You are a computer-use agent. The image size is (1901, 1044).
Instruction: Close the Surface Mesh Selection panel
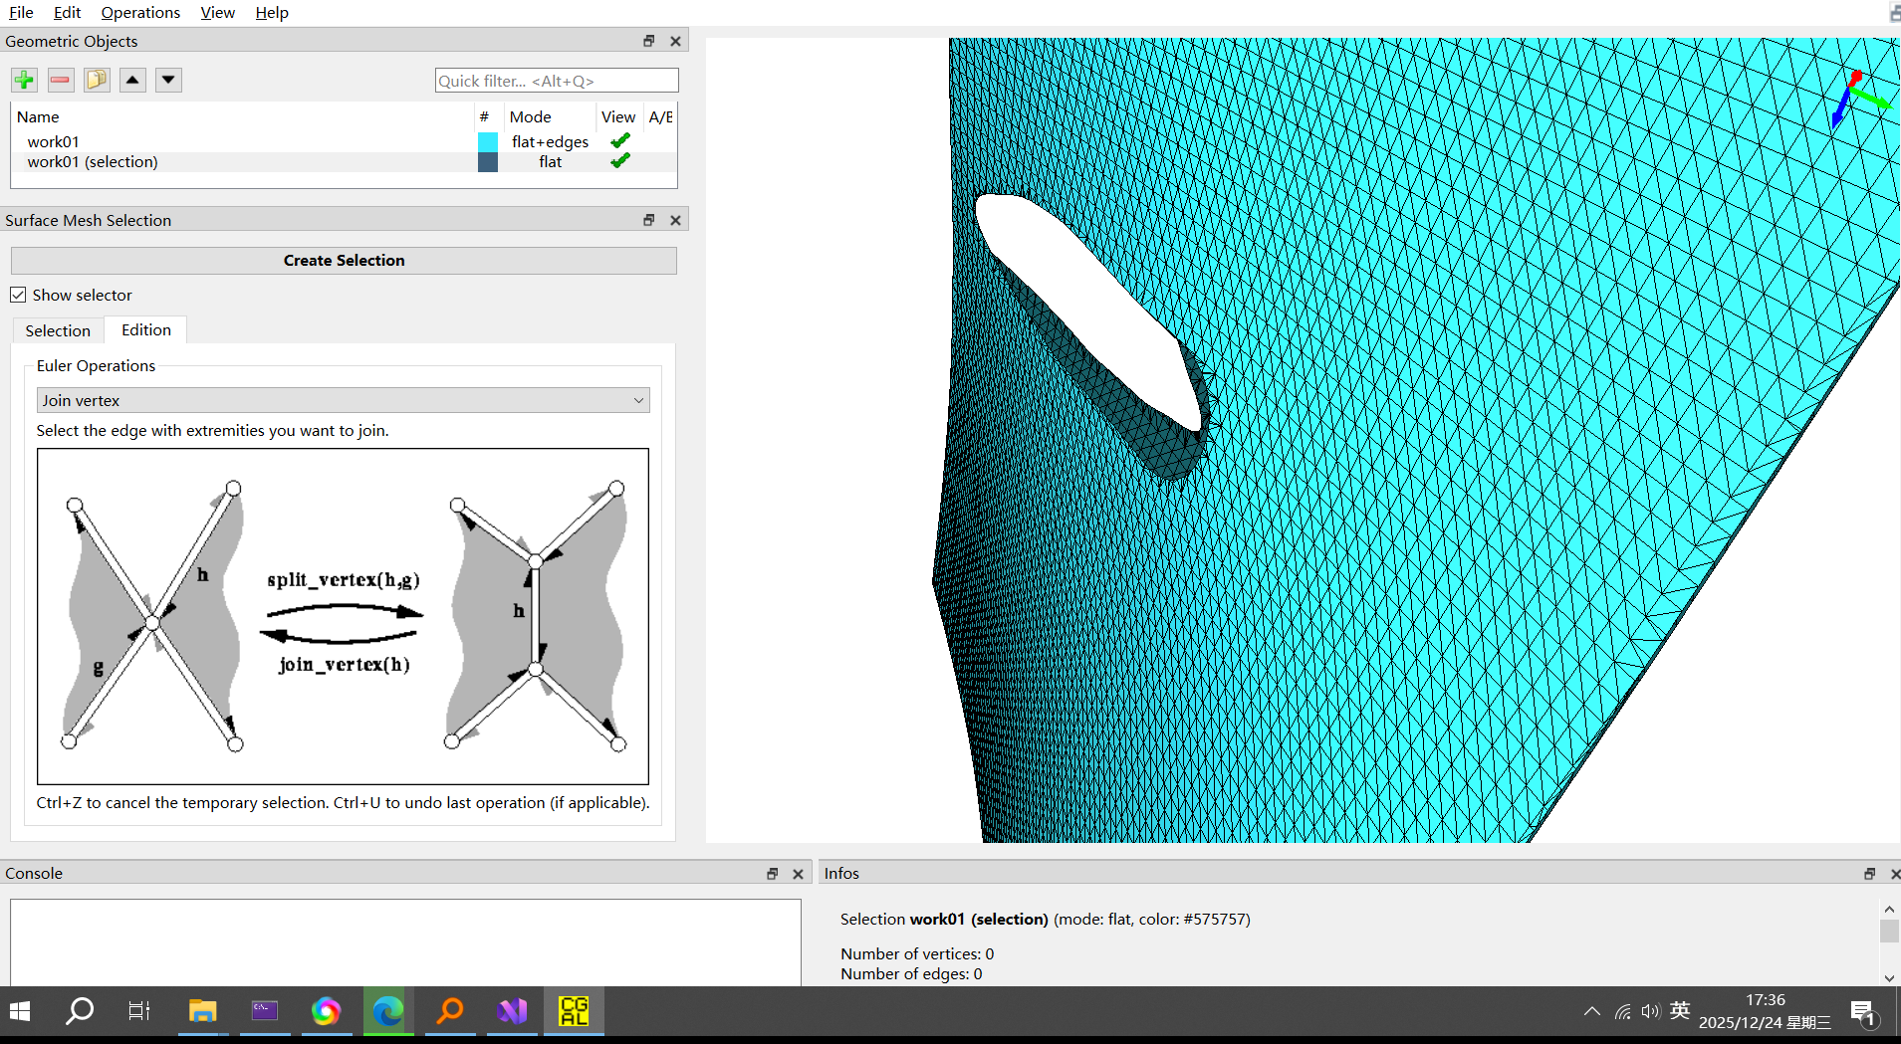click(675, 220)
